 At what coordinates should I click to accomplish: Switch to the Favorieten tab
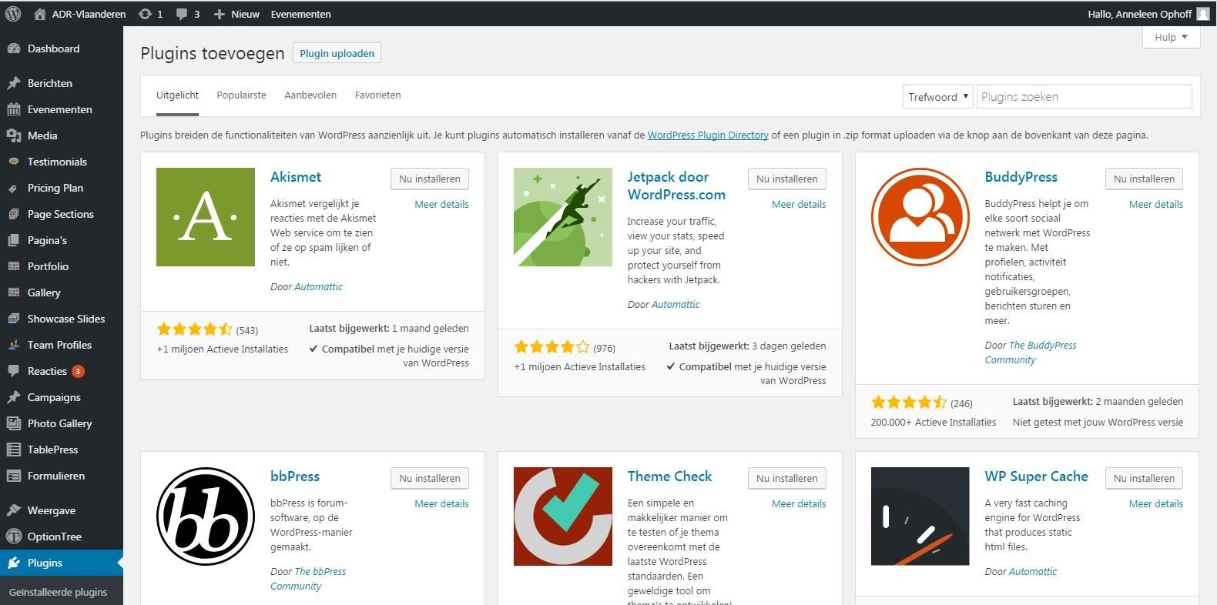pos(377,95)
